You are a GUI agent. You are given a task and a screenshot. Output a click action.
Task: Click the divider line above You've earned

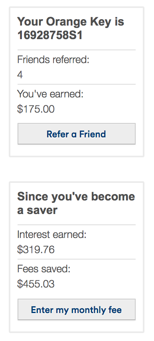tap(77, 84)
